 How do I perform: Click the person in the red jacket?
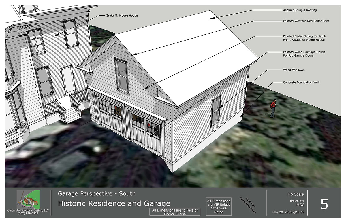point(272,108)
